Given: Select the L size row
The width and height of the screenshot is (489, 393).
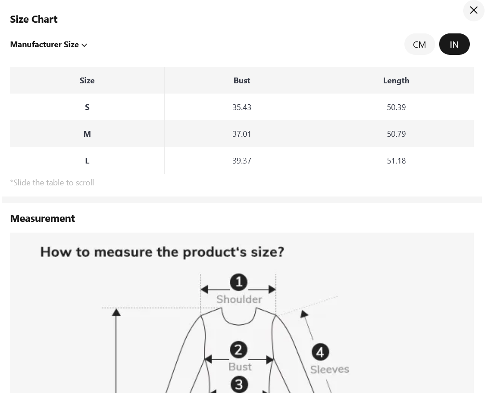Looking at the screenshot, I should pos(242,160).
